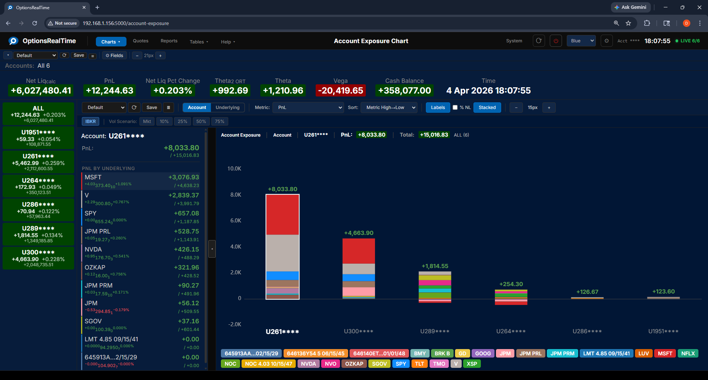The width and height of the screenshot is (708, 380).
Task: Toggle the Stacked chart mode
Action: (487, 107)
